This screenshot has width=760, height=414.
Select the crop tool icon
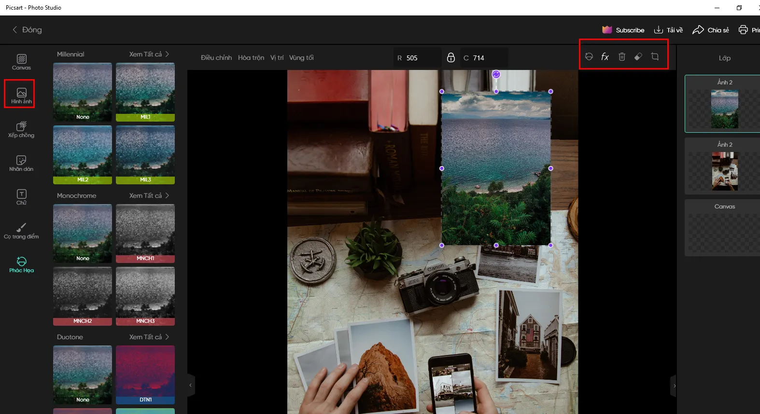tap(655, 57)
